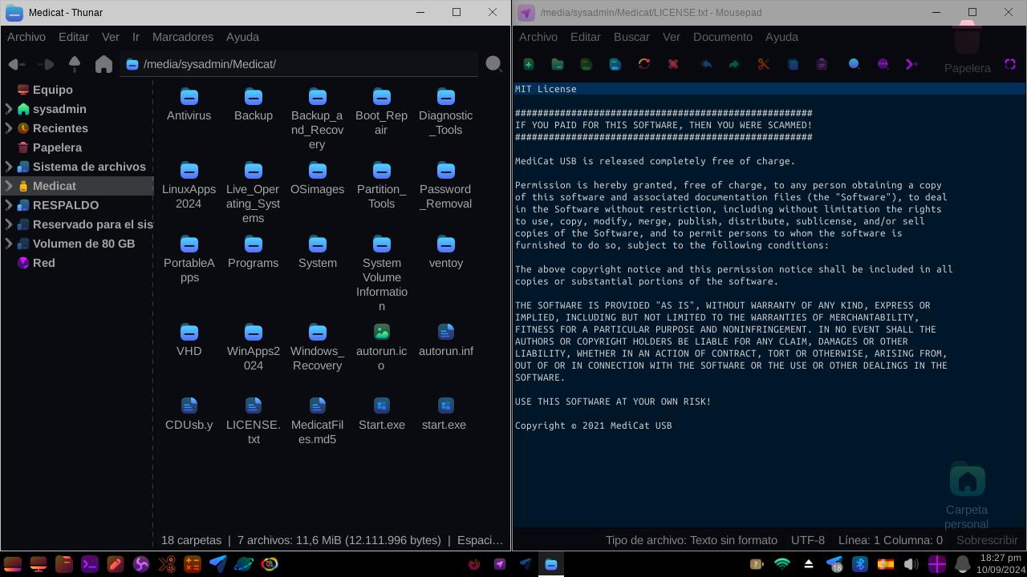Select Red in Thunar sidebar
The image size is (1027, 577).
coord(44,263)
